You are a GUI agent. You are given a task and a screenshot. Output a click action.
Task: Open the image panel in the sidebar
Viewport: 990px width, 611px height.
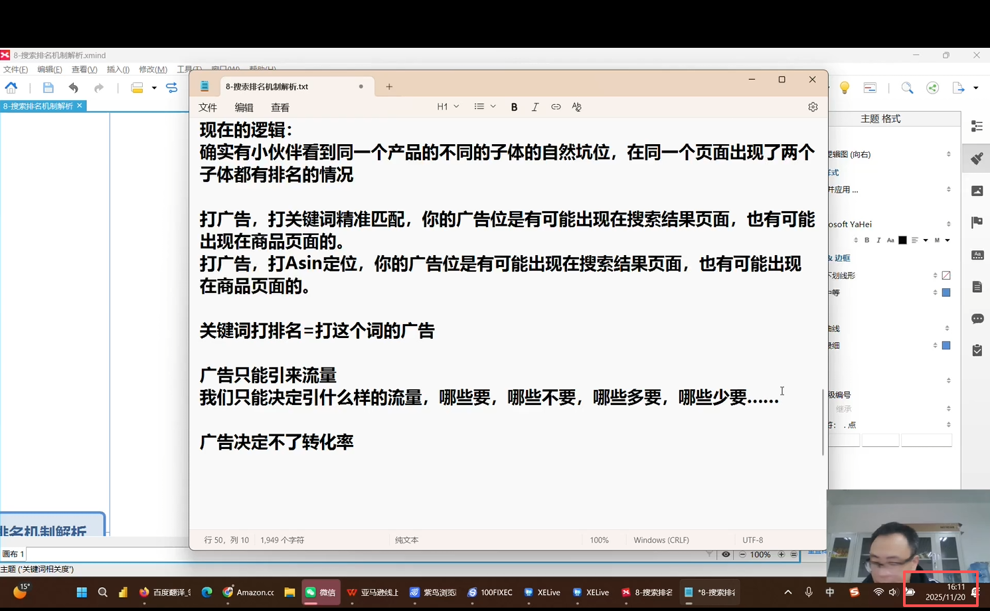tap(977, 191)
